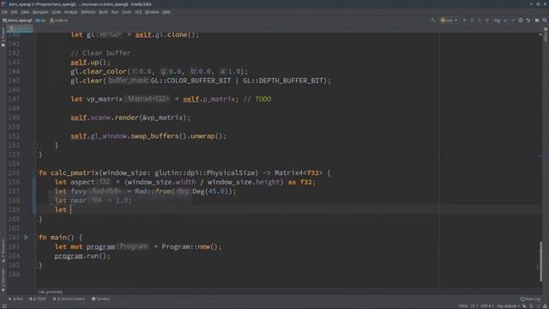
Task: Click the run gutter icon beside fn main
Action: (26, 237)
